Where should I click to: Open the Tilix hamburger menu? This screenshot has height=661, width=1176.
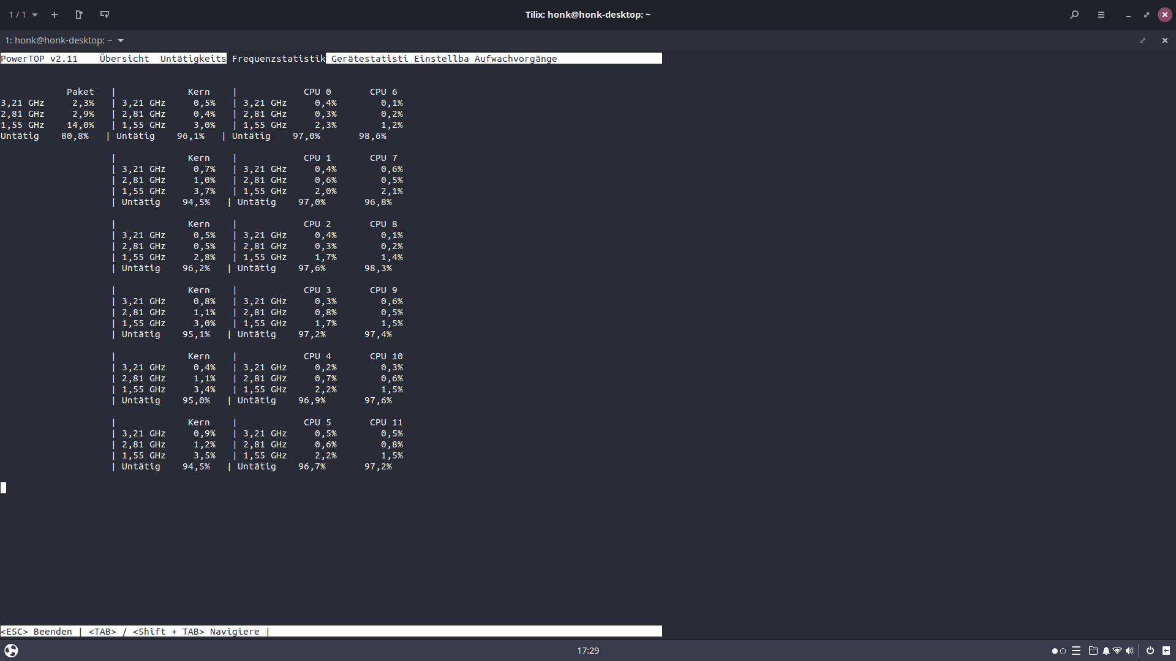[1101, 15]
